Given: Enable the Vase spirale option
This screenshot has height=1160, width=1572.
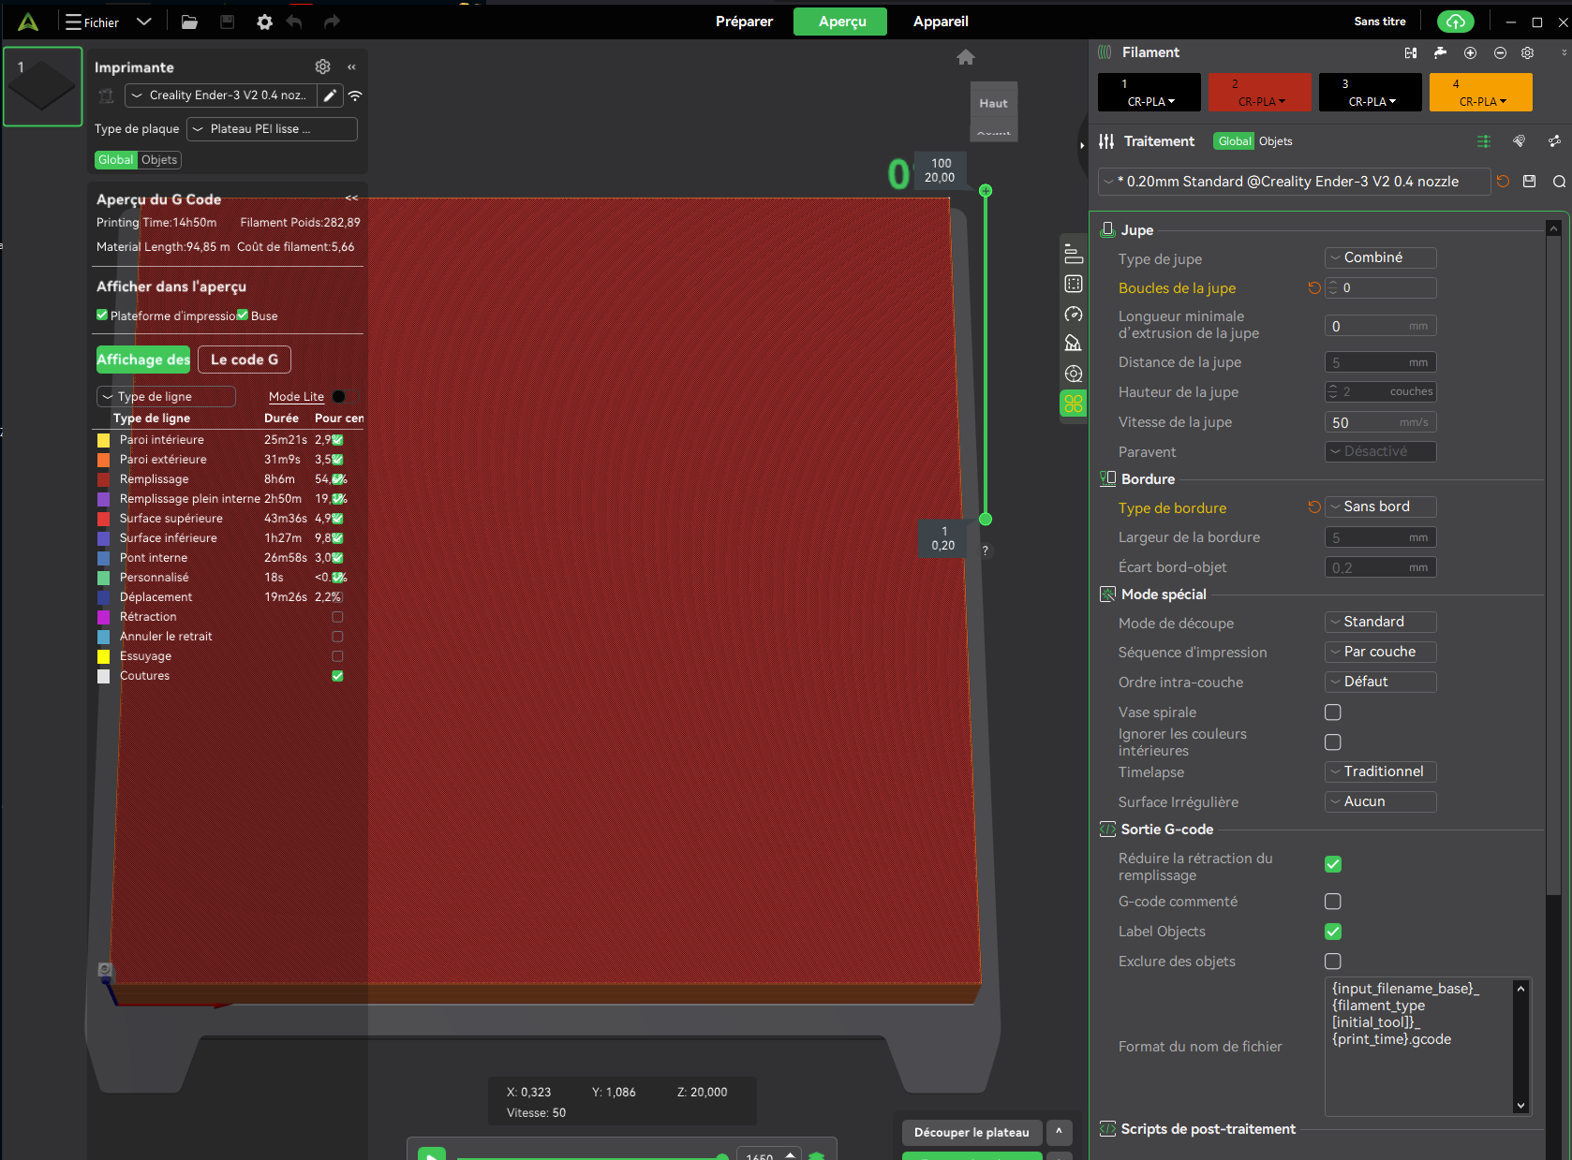Looking at the screenshot, I should coord(1333,712).
